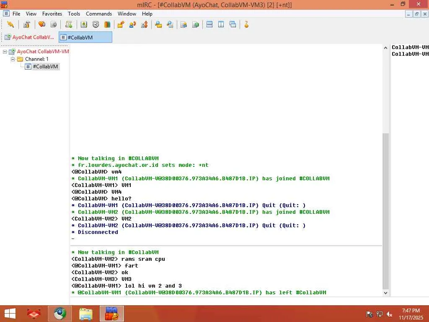This screenshot has width=429, height=322.
Task: Click the '<@CollabVM> hello?' message line
Action: click(x=101, y=198)
